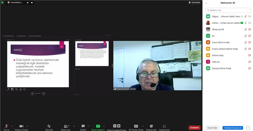This screenshot has height=131, width=253.
Task: Click the Katılımcı bul search field
Action: pos(228,10)
